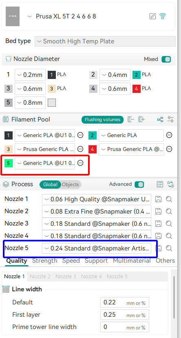Click the printer preset edit icon
Viewport: 181px width, 338px height.
pos(152,16)
